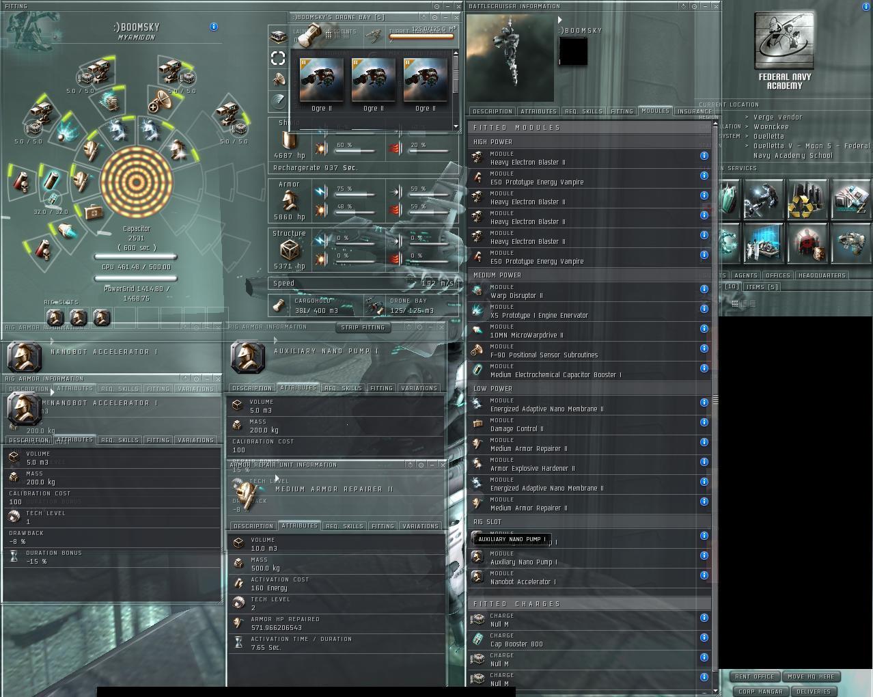Select the Duration Bonus -15 % attribute row
873x697 pixels.
point(113,557)
